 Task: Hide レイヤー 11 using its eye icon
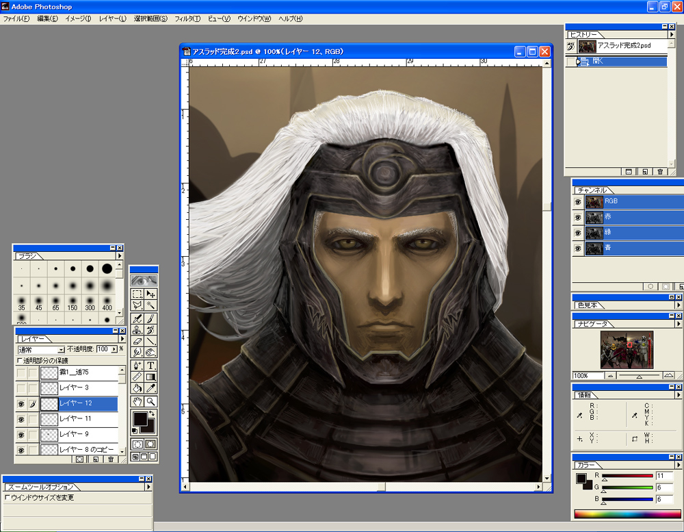[x=21, y=419]
